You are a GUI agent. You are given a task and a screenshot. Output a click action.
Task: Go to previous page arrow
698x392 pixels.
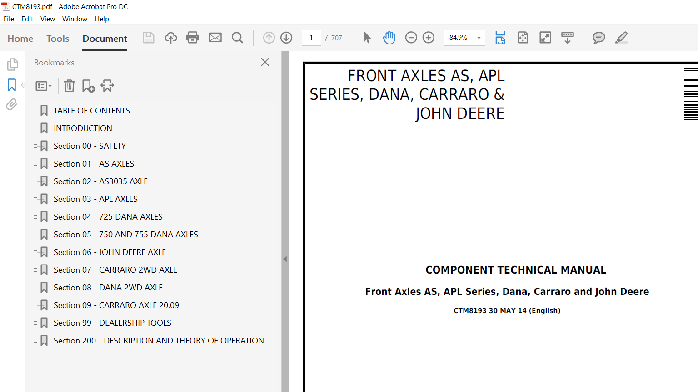click(x=269, y=38)
